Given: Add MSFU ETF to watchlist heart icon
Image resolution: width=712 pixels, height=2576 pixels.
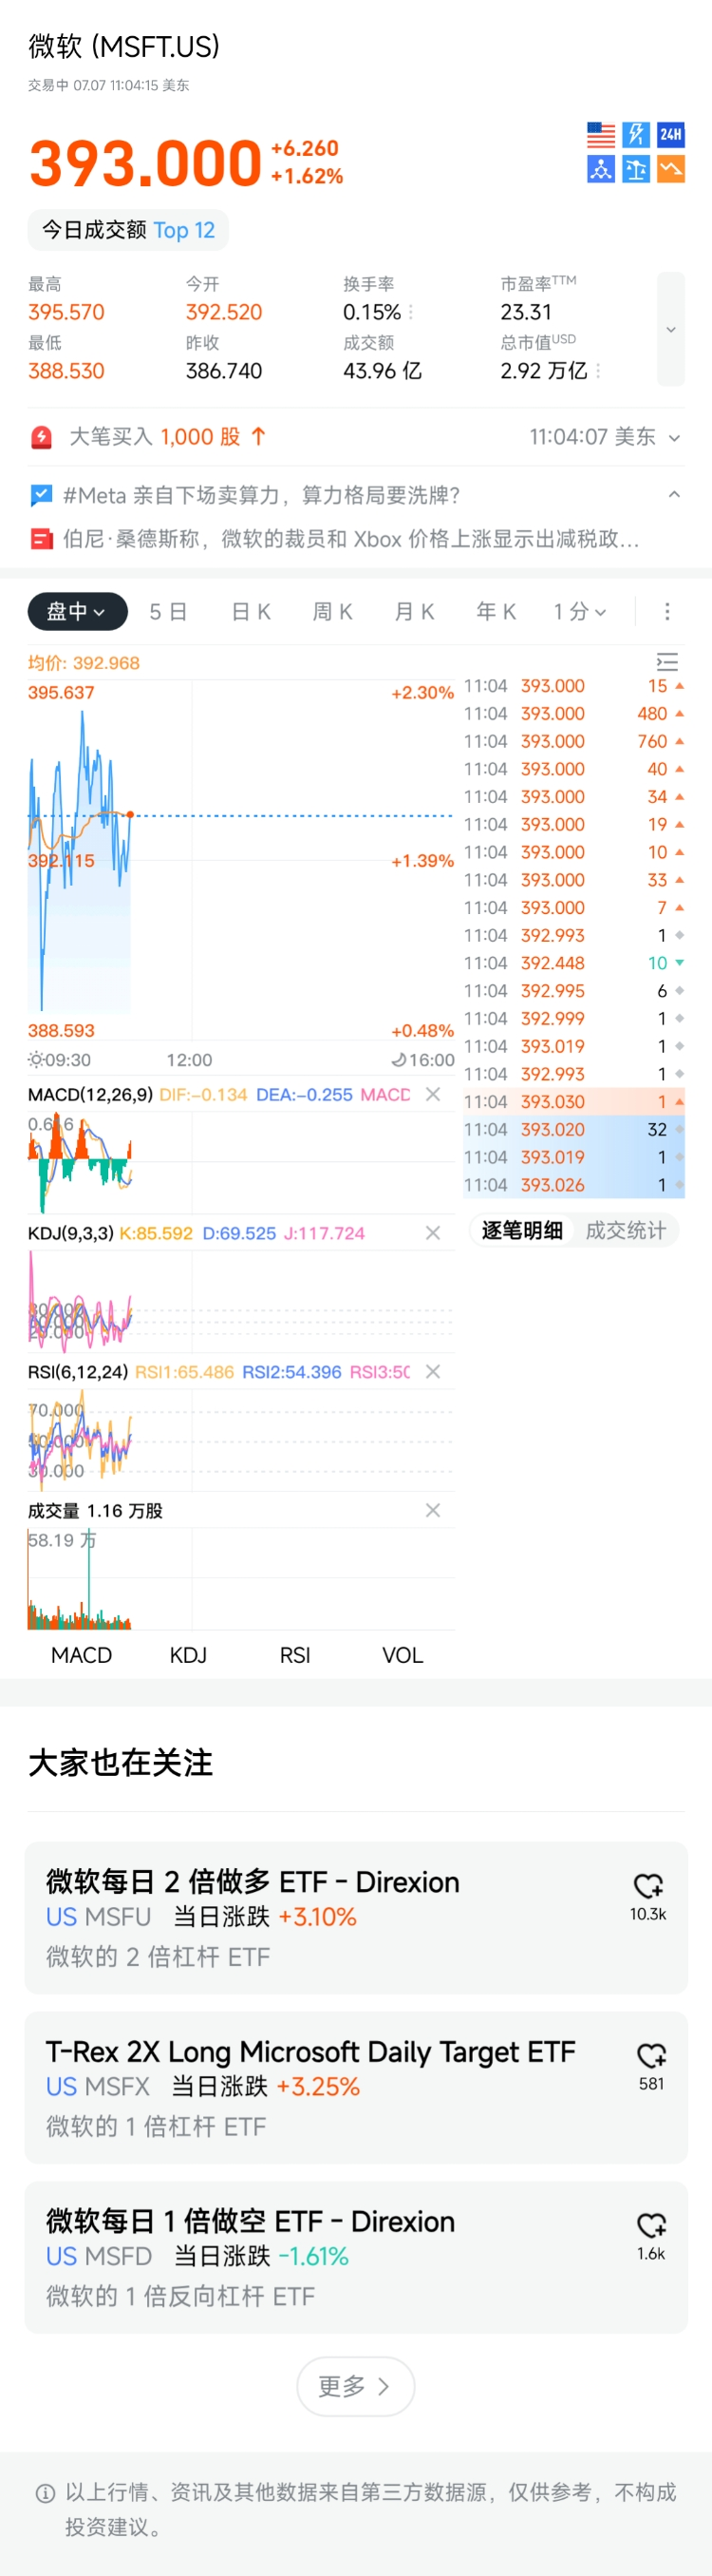Looking at the screenshot, I should (649, 1886).
